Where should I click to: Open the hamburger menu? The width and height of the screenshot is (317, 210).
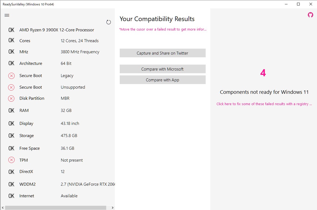7,15
